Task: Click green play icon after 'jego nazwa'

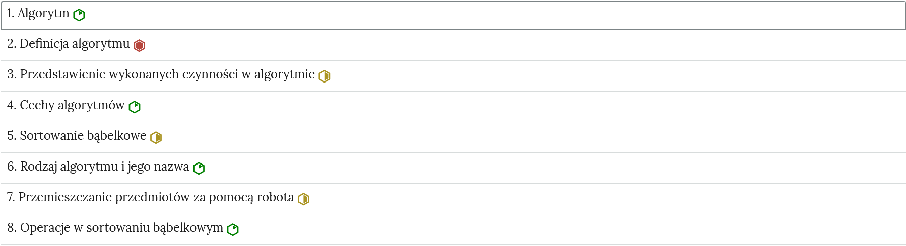Action: (199, 169)
